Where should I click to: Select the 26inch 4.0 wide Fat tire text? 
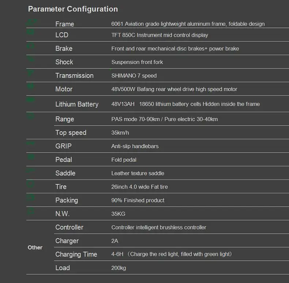tap(139, 187)
